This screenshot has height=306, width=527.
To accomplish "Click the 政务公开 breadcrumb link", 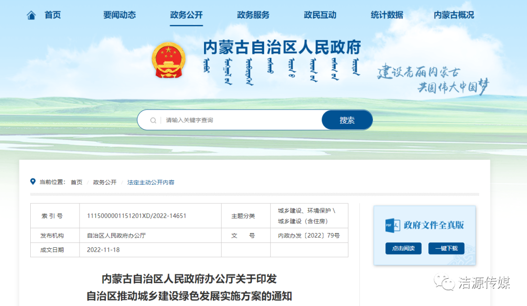I will pos(103,182).
